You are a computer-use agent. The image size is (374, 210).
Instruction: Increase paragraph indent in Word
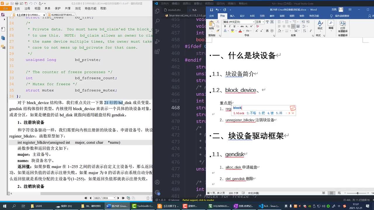(308, 22)
